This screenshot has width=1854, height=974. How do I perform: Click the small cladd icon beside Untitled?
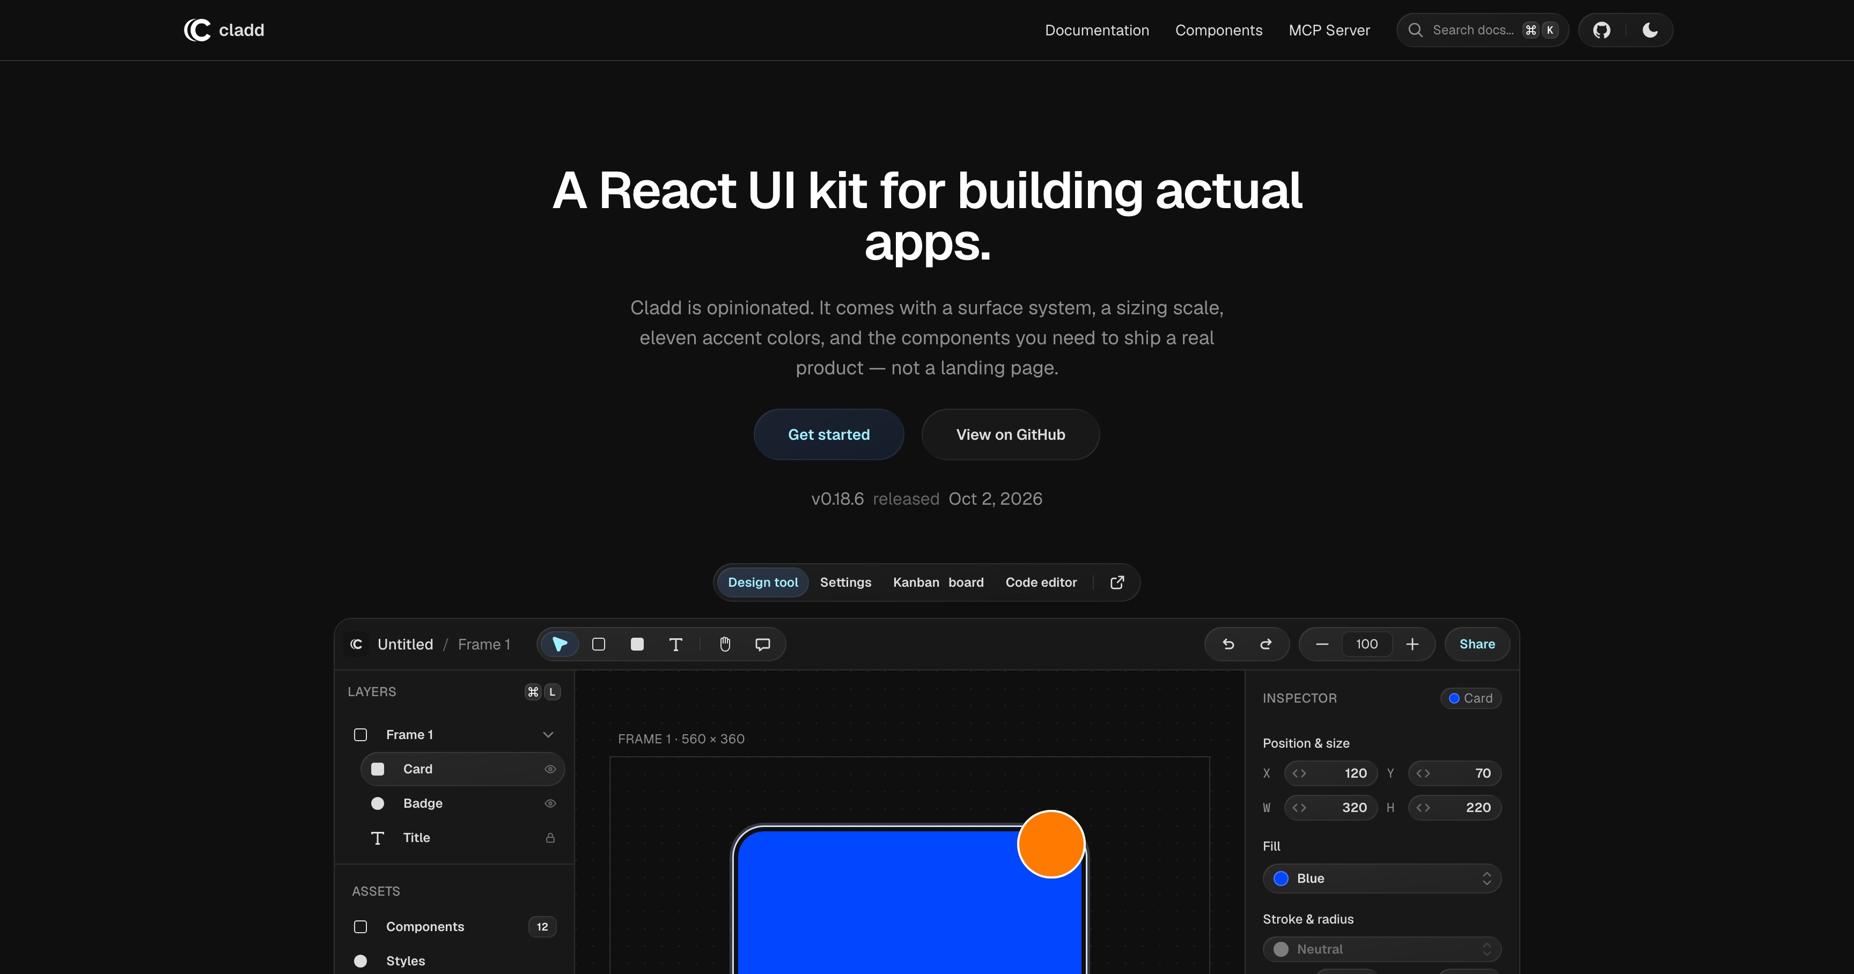tap(356, 644)
